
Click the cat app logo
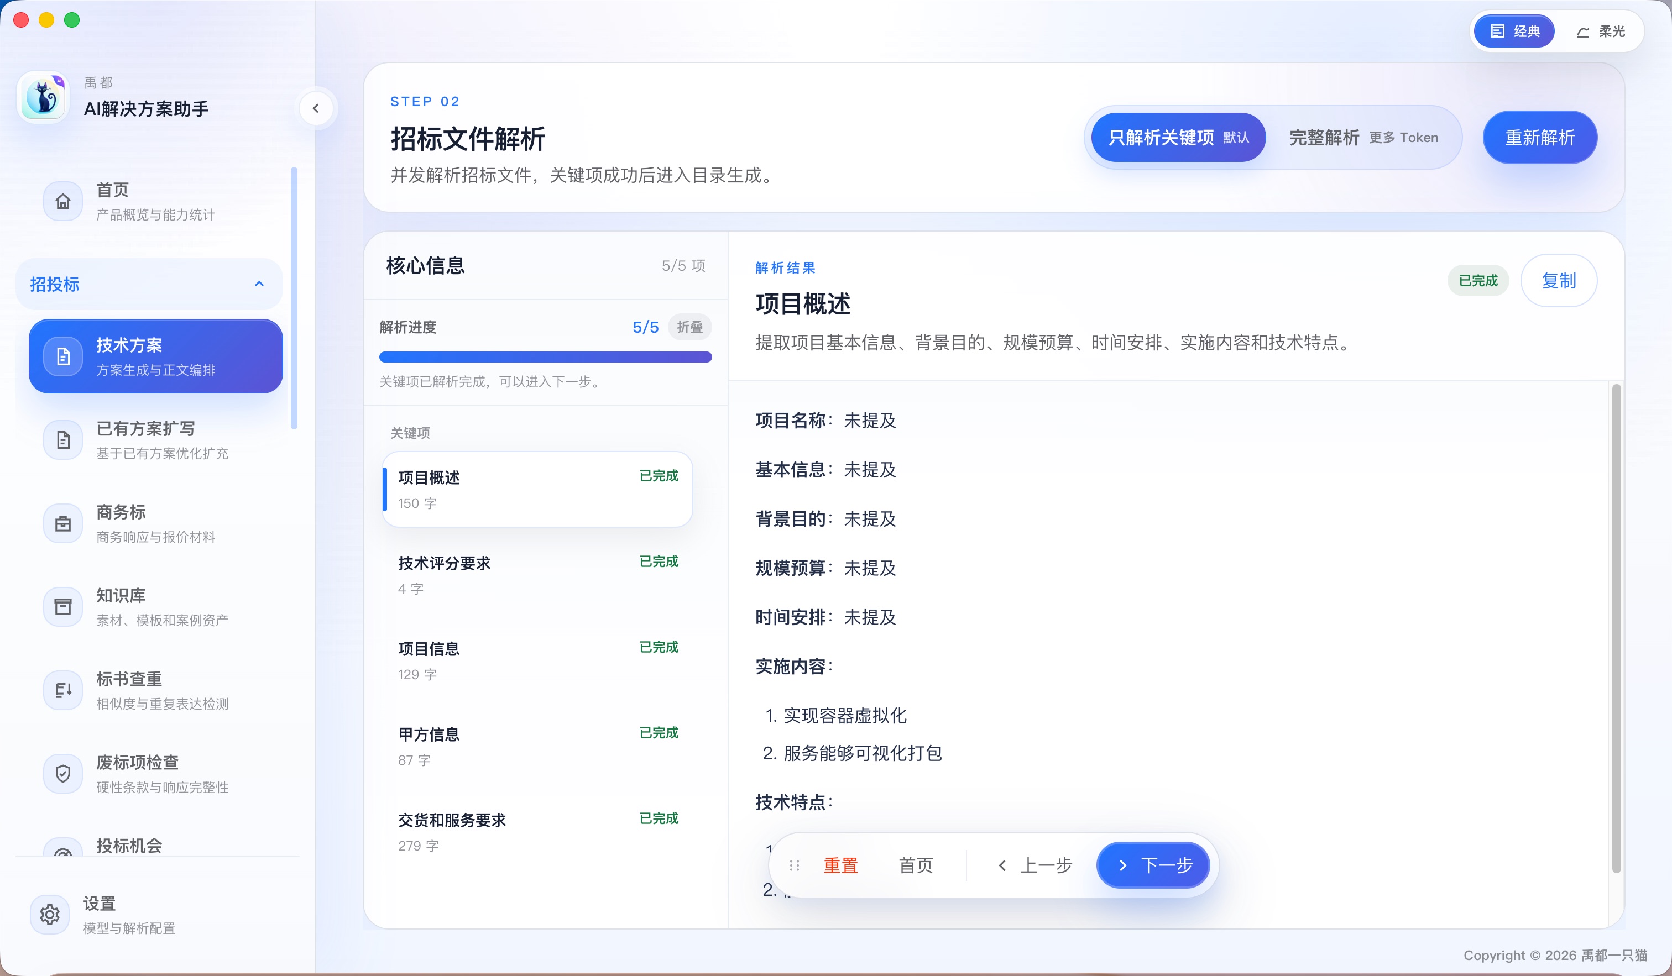tap(43, 97)
